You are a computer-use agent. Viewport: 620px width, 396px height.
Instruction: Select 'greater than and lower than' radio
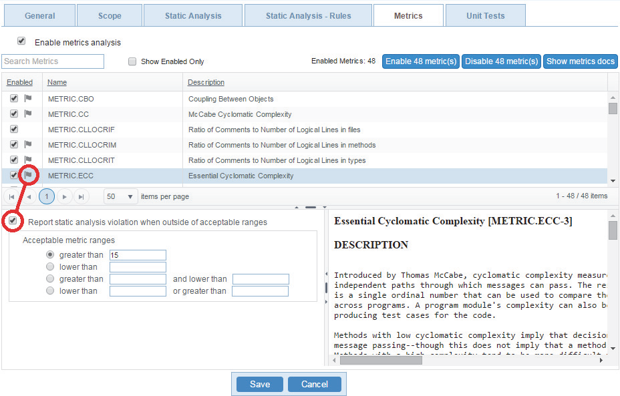50,278
